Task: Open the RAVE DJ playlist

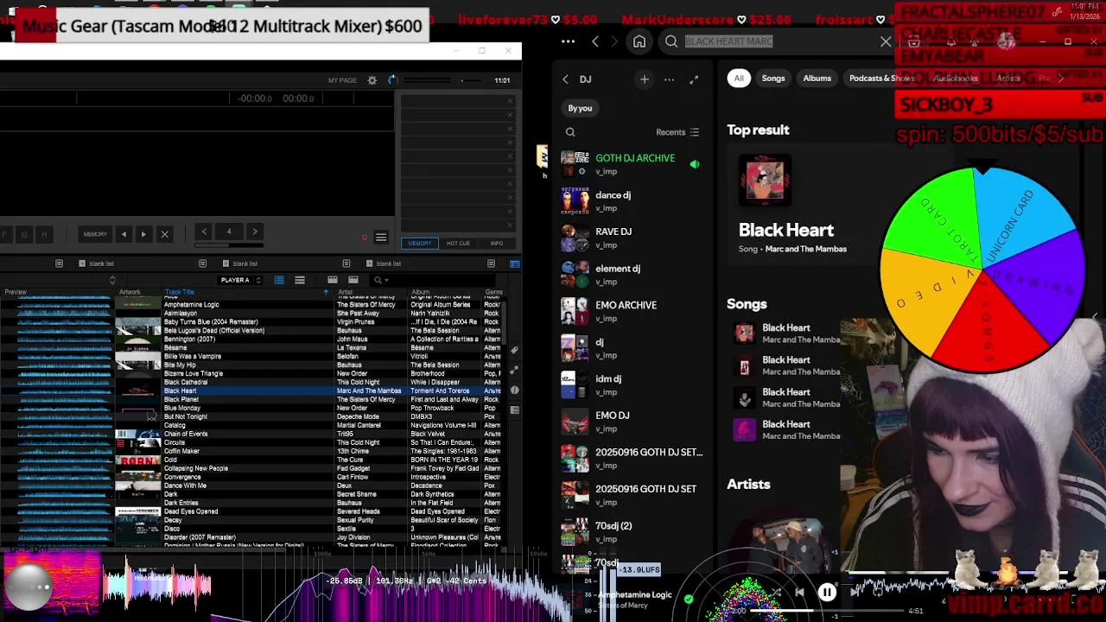Action: (631, 238)
